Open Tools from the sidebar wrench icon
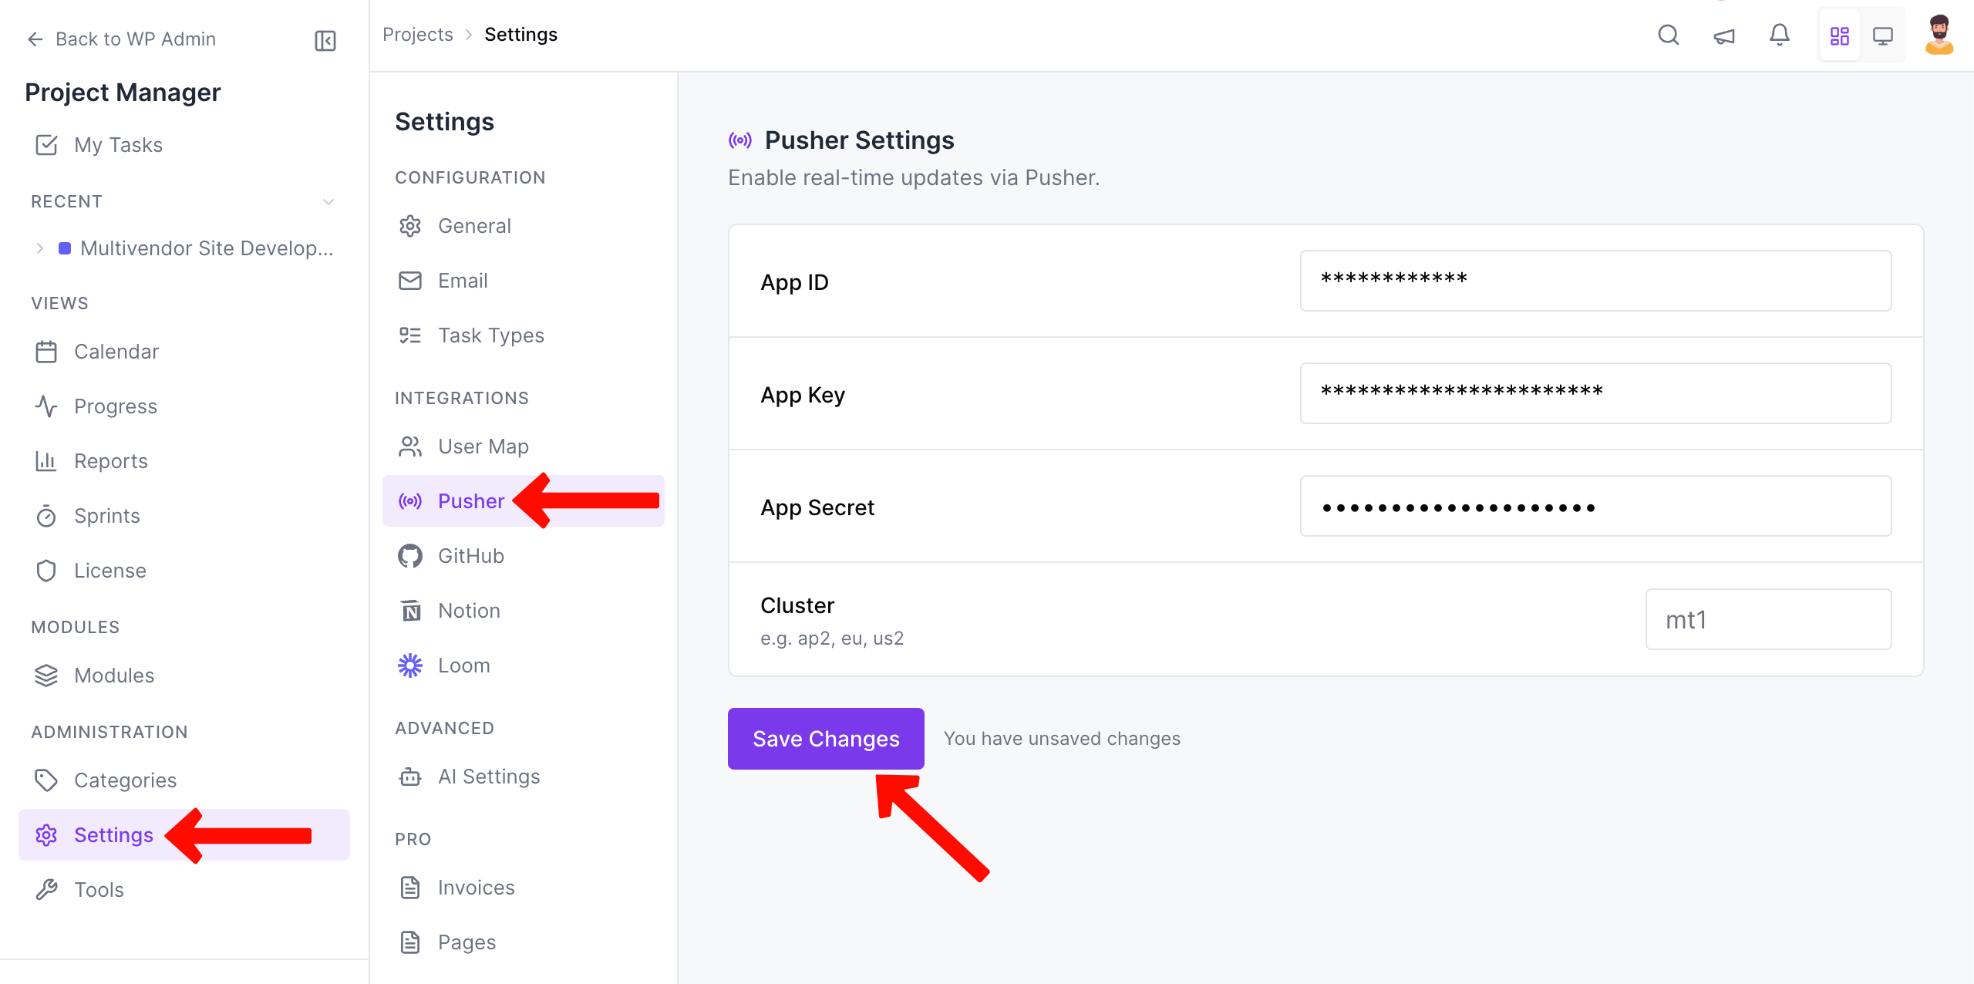 point(99,889)
